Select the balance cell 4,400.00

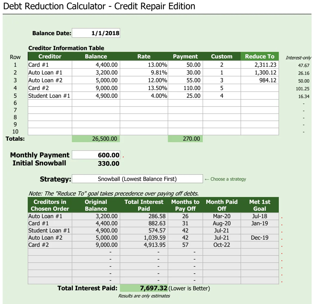click(x=96, y=65)
